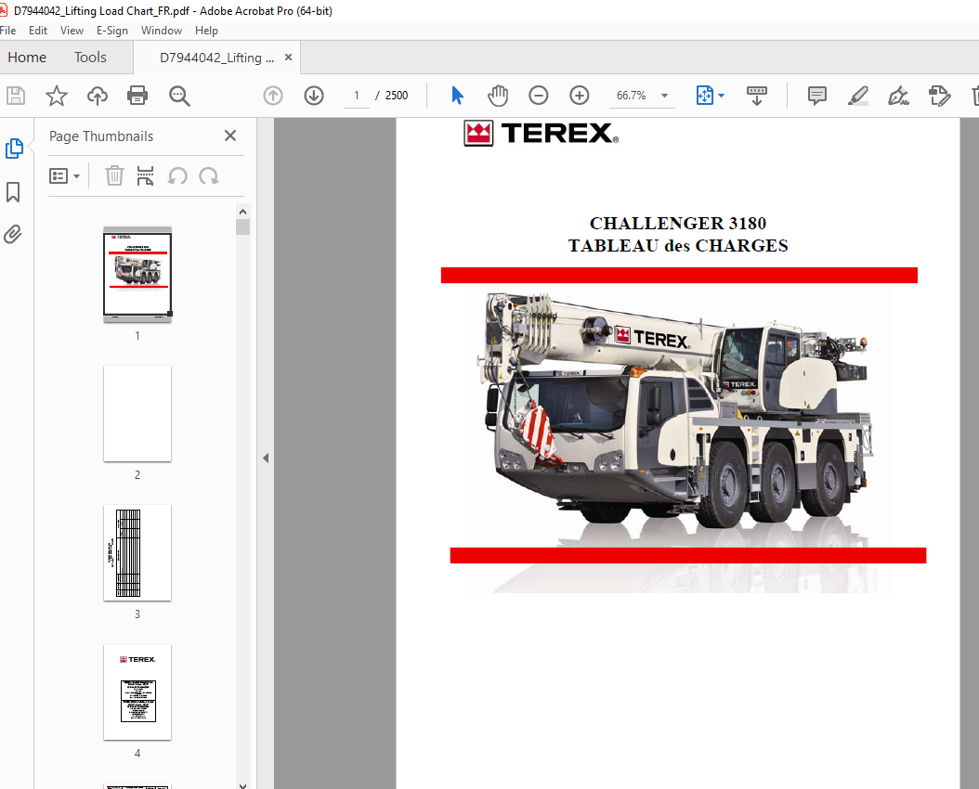
Task: Open the Help menu
Action: coord(206,31)
